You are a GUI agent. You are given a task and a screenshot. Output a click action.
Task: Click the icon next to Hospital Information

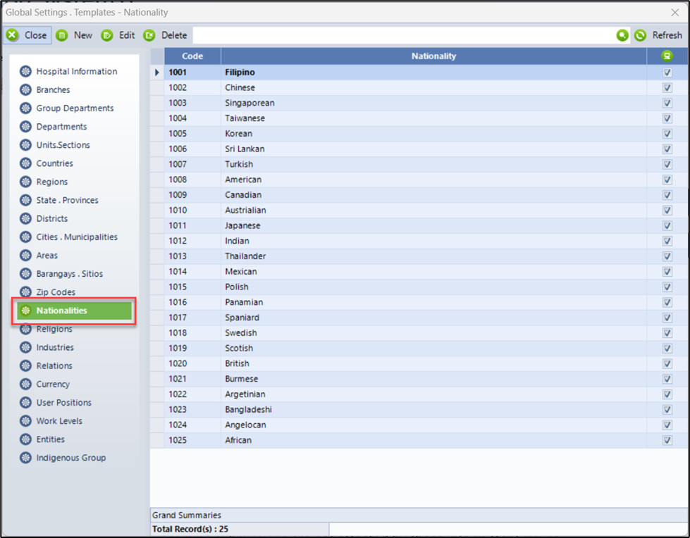(26, 71)
